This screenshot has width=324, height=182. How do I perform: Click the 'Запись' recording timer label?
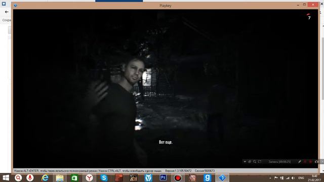click(x=279, y=162)
